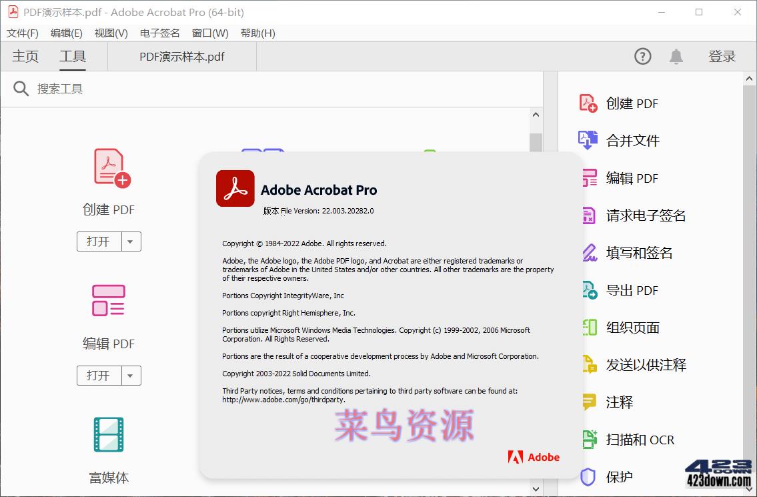Open the help question mark icon
The image size is (757, 497).
pyautogui.click(x=642, y=56)
